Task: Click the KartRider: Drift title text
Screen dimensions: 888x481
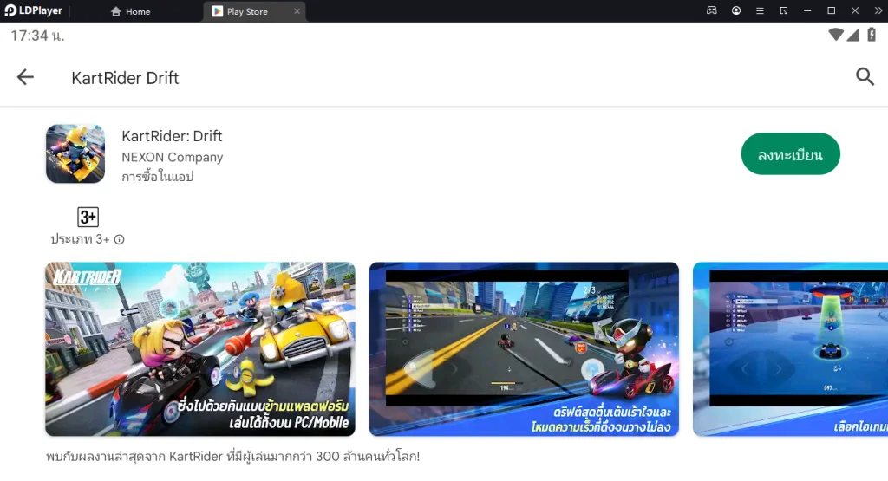Action: pyautogui.click(x=172, y=136)
